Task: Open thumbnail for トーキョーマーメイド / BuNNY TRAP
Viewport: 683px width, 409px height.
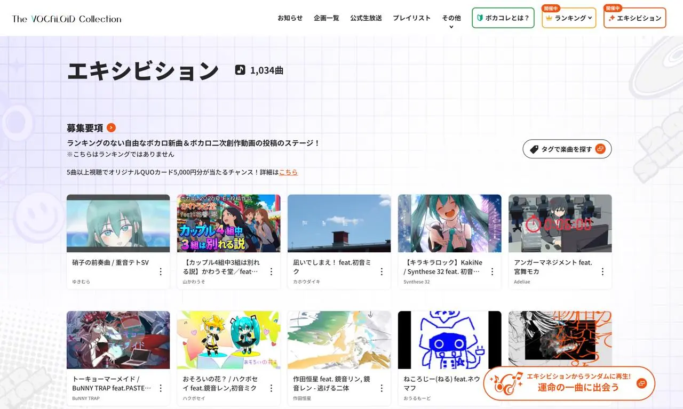Action: (118, 340)
